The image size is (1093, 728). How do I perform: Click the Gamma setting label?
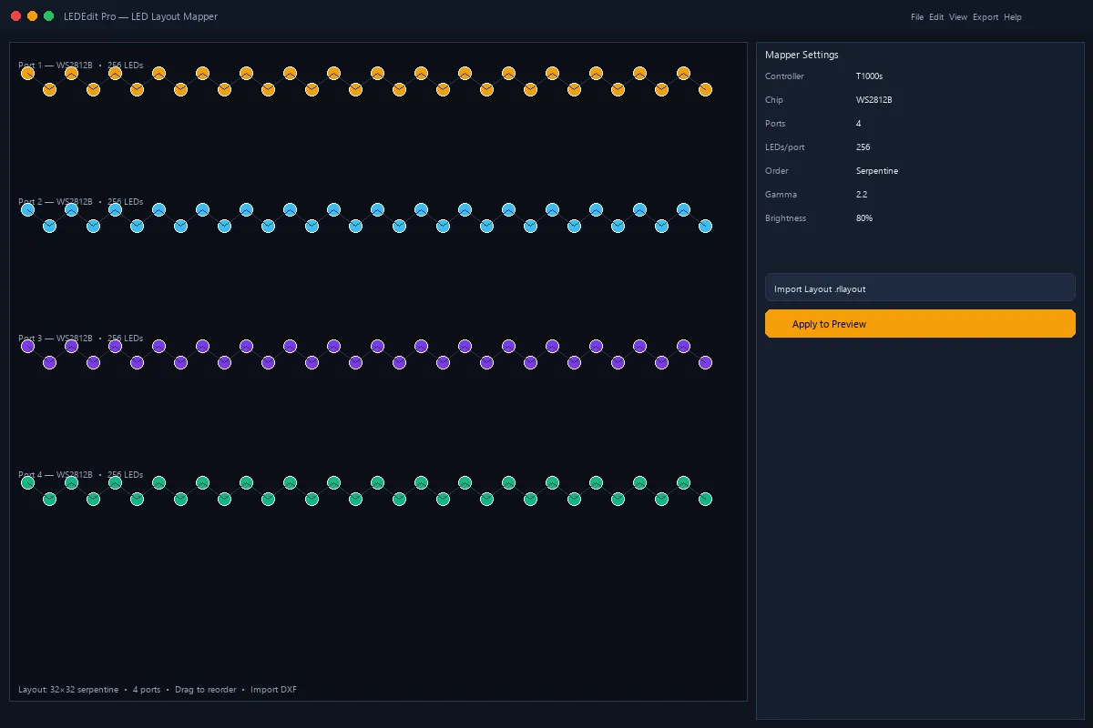(781, 195)
